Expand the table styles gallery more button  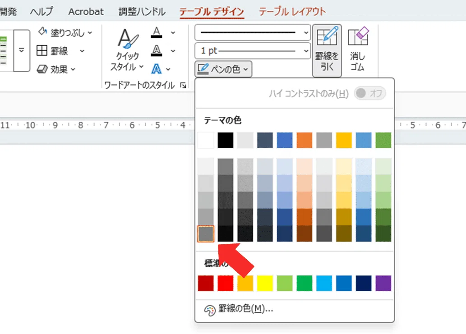[21, 50]
